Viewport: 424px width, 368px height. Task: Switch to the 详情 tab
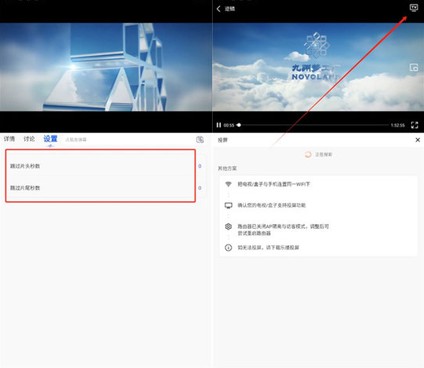pos(9,139)
